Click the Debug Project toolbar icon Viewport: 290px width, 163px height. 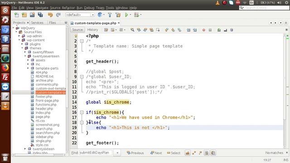click(x=136, y=15)
